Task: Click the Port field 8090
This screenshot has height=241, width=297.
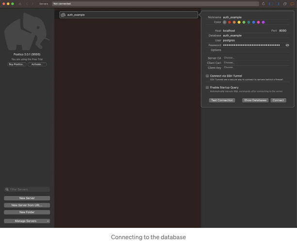Action: coord(284,31)
